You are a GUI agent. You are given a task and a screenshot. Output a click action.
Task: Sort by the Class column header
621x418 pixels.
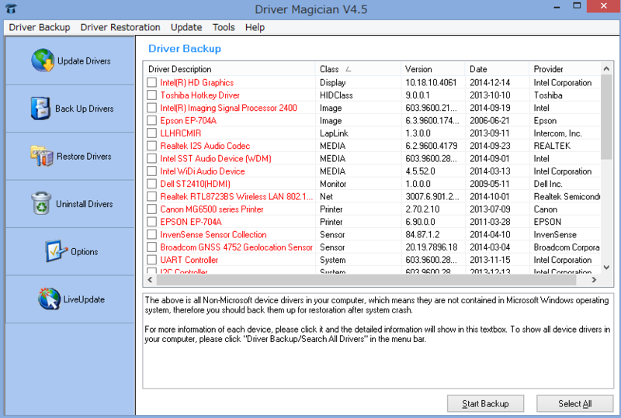pyautogui.click(x=358, y=69)
